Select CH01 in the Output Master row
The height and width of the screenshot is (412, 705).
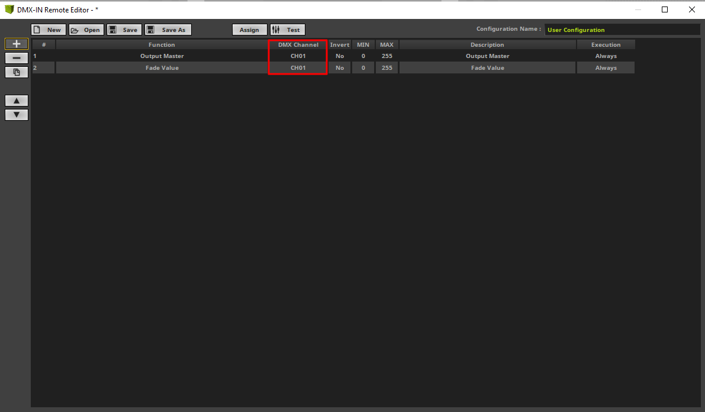(298, 56)
